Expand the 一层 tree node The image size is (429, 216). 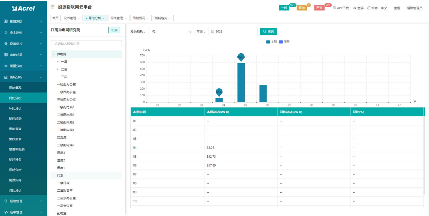click(x=58, y=62)
